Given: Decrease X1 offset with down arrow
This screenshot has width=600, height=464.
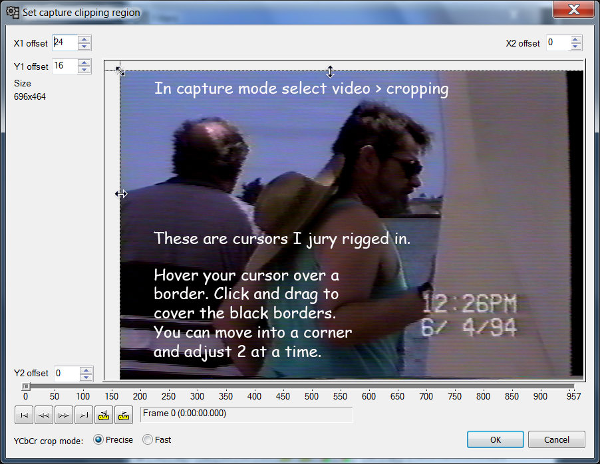Looking at the screenshot, I should 84,47.
